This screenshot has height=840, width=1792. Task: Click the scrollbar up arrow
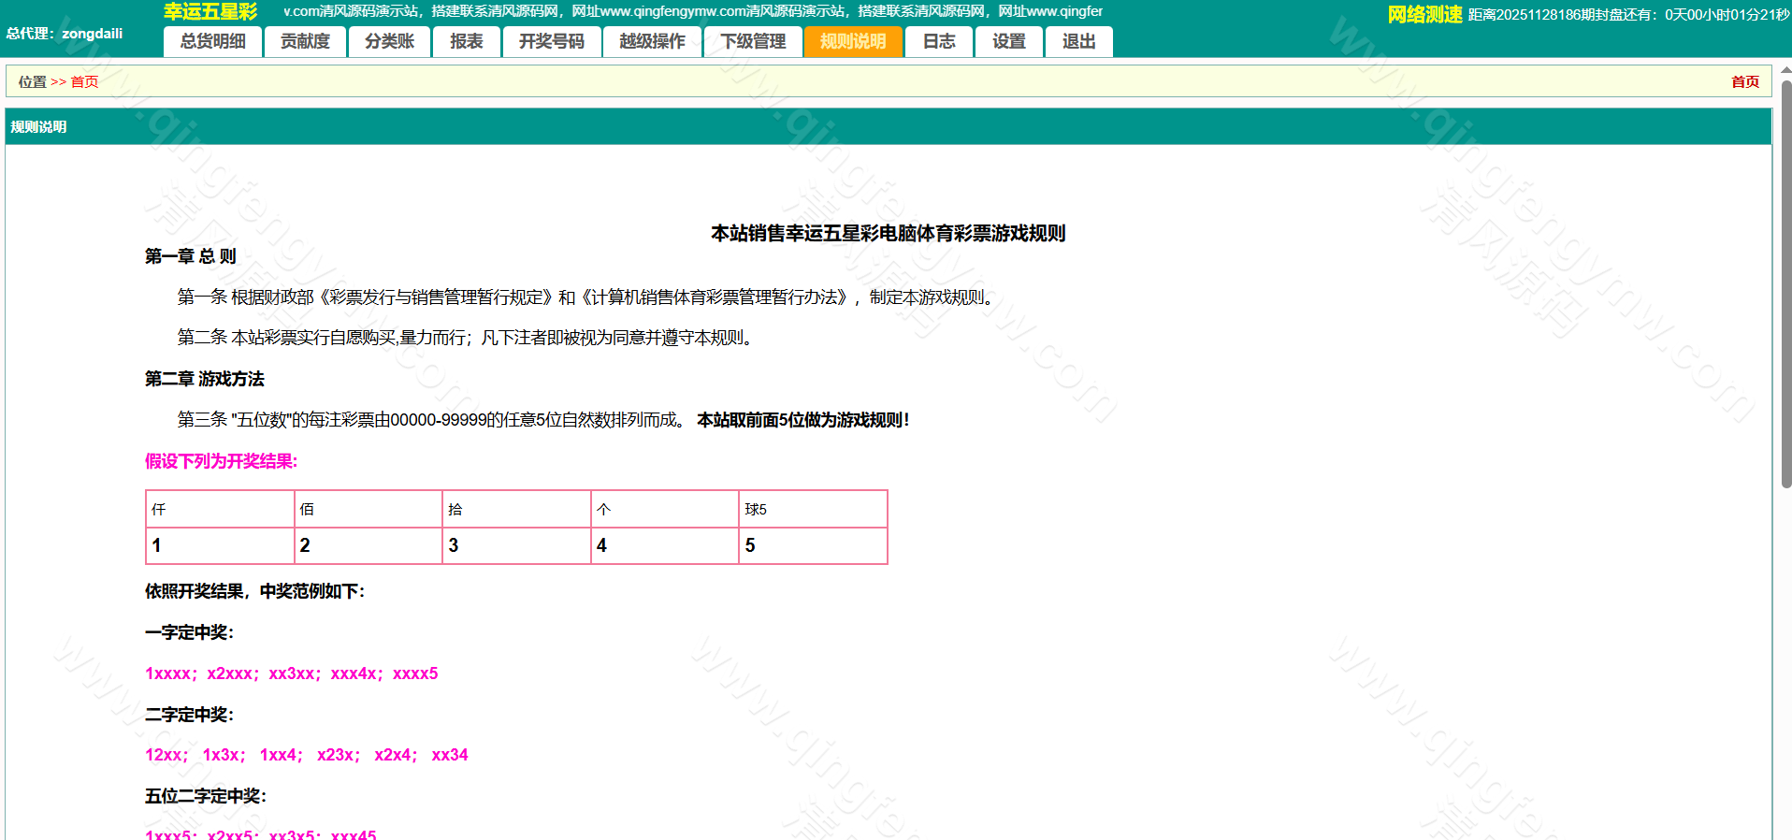(1785, 70)
